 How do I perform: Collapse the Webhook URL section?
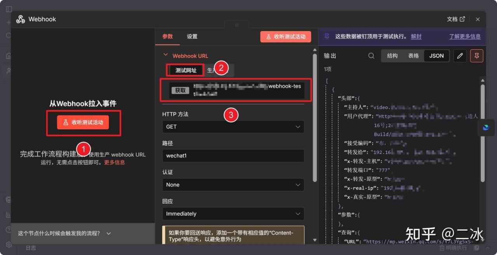[x=166, y=56]
